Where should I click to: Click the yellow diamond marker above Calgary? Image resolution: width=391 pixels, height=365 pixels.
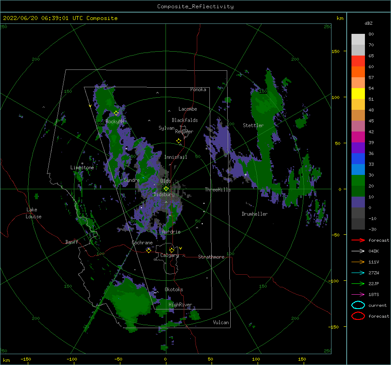click(x=172, y=250)
